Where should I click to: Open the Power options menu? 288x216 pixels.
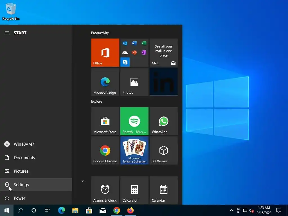(x=36, y=198)
